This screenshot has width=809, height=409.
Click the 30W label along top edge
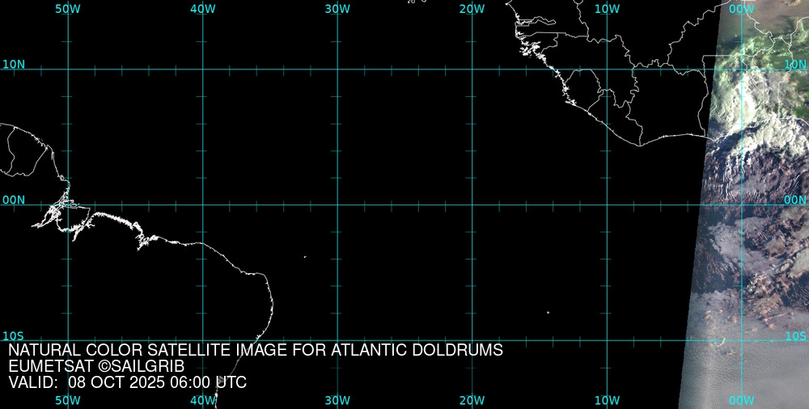point(337,9)
